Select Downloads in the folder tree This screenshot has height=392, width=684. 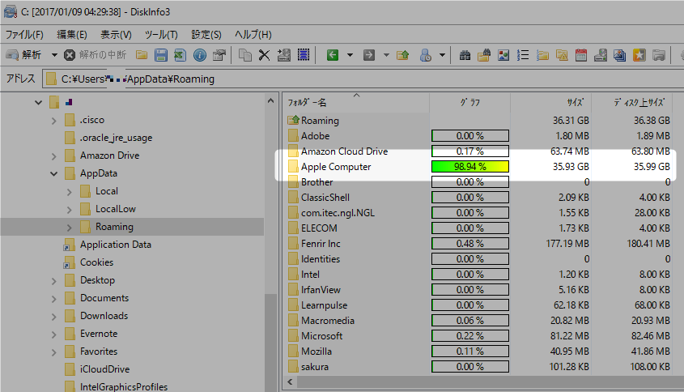[x=104, y=316]
